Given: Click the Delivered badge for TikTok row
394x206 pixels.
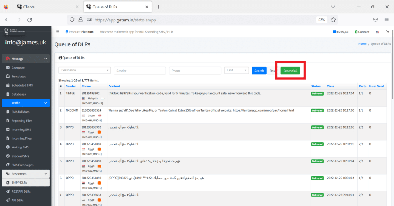Looking at the screenshot, I should point(317,94).
